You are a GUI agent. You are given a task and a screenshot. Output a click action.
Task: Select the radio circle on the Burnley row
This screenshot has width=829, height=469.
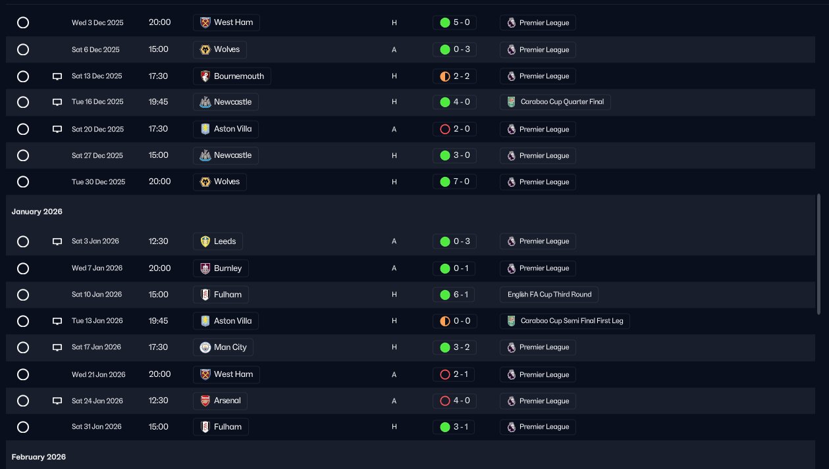[x=23, y=268]
